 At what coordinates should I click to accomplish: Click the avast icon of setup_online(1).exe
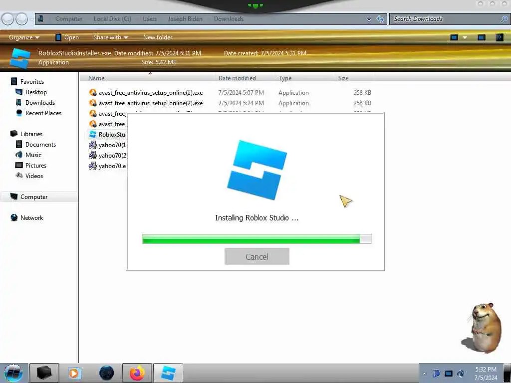pyautogui.click(x=93, y=92)
